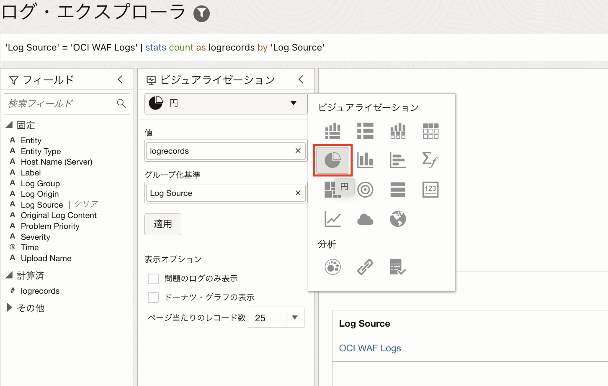Select the pie chart visualization icon

[332, 160]
